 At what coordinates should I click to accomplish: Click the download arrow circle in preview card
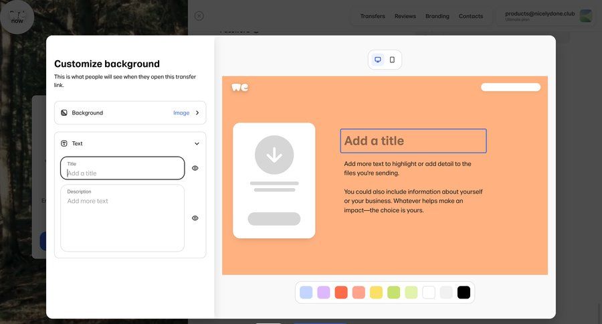[x=274, y=155]
